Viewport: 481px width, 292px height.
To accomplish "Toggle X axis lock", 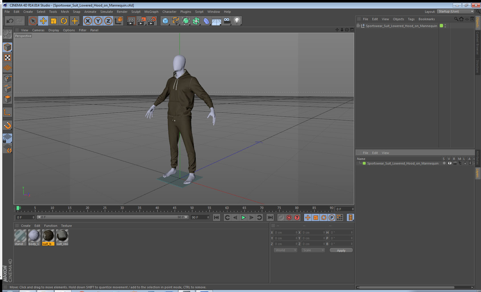I will coord(88,21).
